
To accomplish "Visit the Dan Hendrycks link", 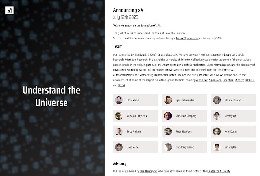I will (148, 171).
